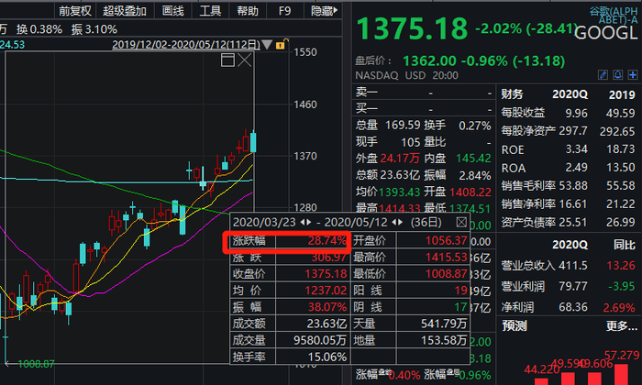Click the 每股收益 9.96 row
This screenshot has width=642, height=385.
point(569,113)
